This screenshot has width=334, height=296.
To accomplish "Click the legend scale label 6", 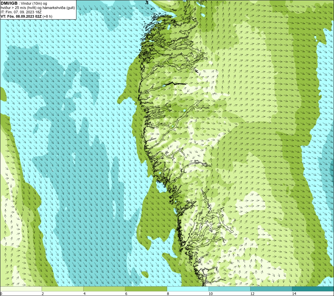I will 126,294.
